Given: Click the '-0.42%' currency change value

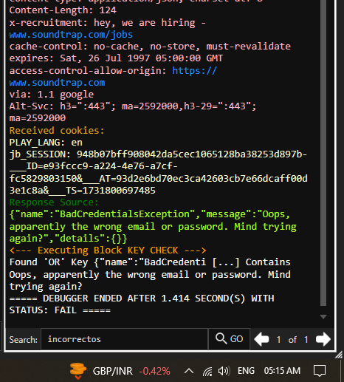Looking at the screenshot, I should (154, 371).
